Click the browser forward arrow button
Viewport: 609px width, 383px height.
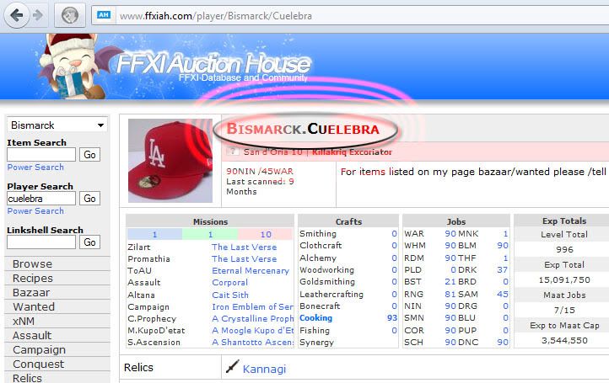tap(39, 14)
